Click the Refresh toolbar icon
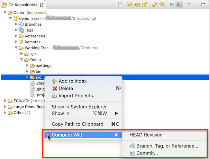 click(x=154, y=5)
